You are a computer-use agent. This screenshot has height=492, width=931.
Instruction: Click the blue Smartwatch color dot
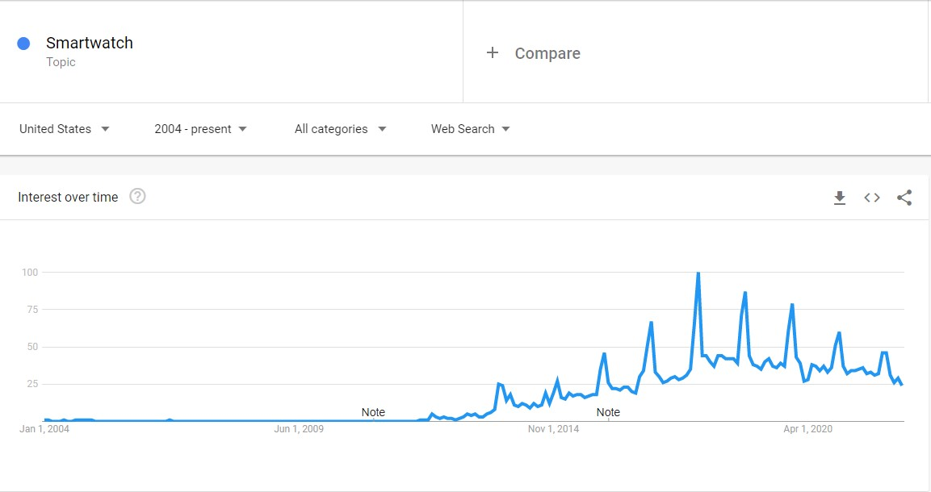(23, 44)
